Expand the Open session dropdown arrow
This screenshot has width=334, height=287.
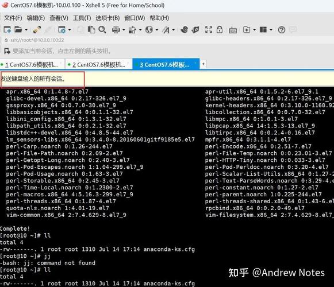click(x=26, y=30)
